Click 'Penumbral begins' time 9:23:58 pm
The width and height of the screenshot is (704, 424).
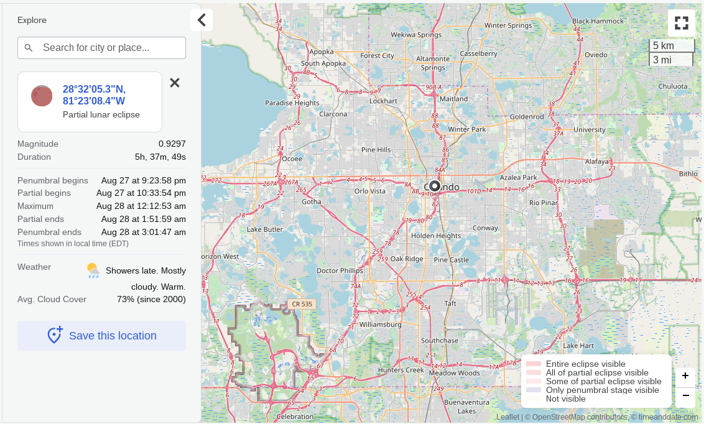point(143,180)
